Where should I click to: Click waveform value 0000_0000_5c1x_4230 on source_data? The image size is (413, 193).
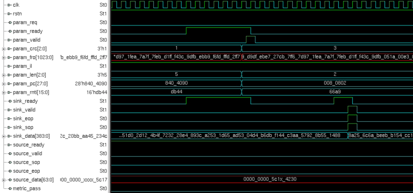click(270, 179)
